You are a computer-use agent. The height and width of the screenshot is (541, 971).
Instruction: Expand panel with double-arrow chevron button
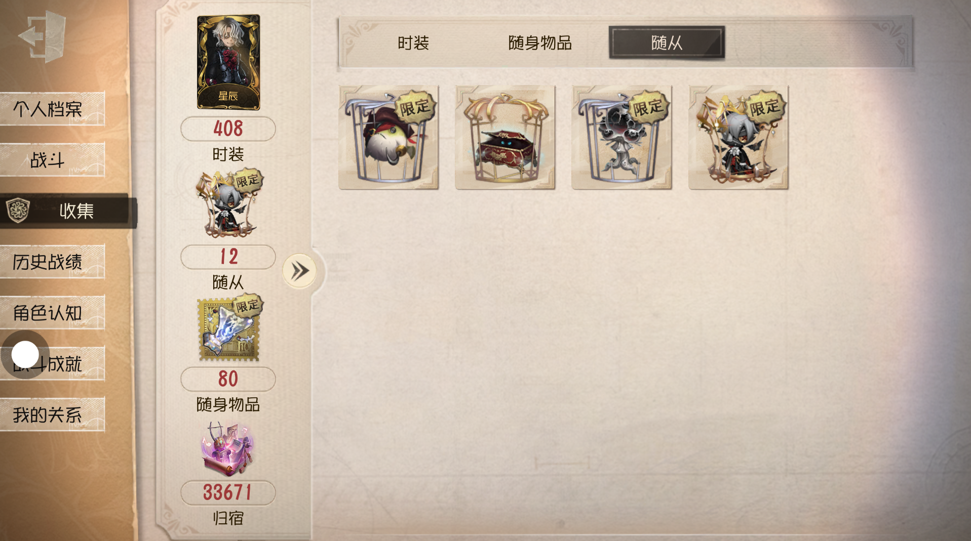click(x=299, y=271)
